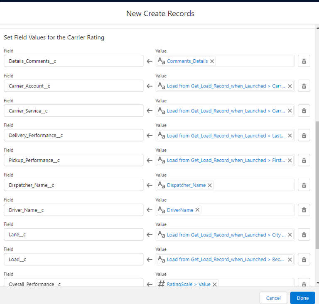
Task: Clear the Pickup_Performance__c value pill
Action: (x=290, y=161)
